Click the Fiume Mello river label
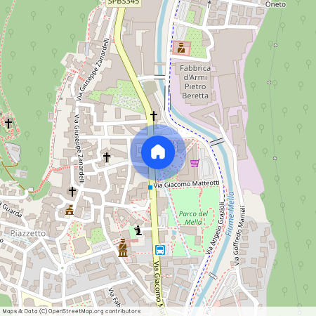Image resolution: width=316 pixels, height=316 pixels. coord(230,213)
